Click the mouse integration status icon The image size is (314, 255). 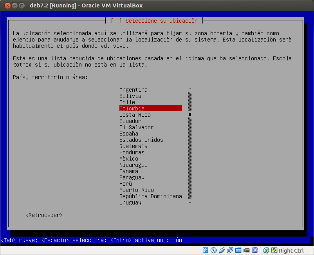click(266, 250)
